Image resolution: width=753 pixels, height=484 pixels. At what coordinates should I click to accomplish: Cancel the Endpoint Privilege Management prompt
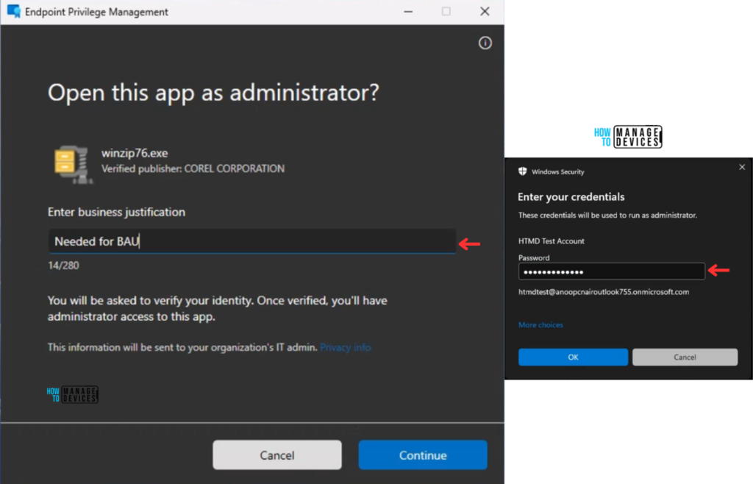pyautogui.click(x=277, y=455)
